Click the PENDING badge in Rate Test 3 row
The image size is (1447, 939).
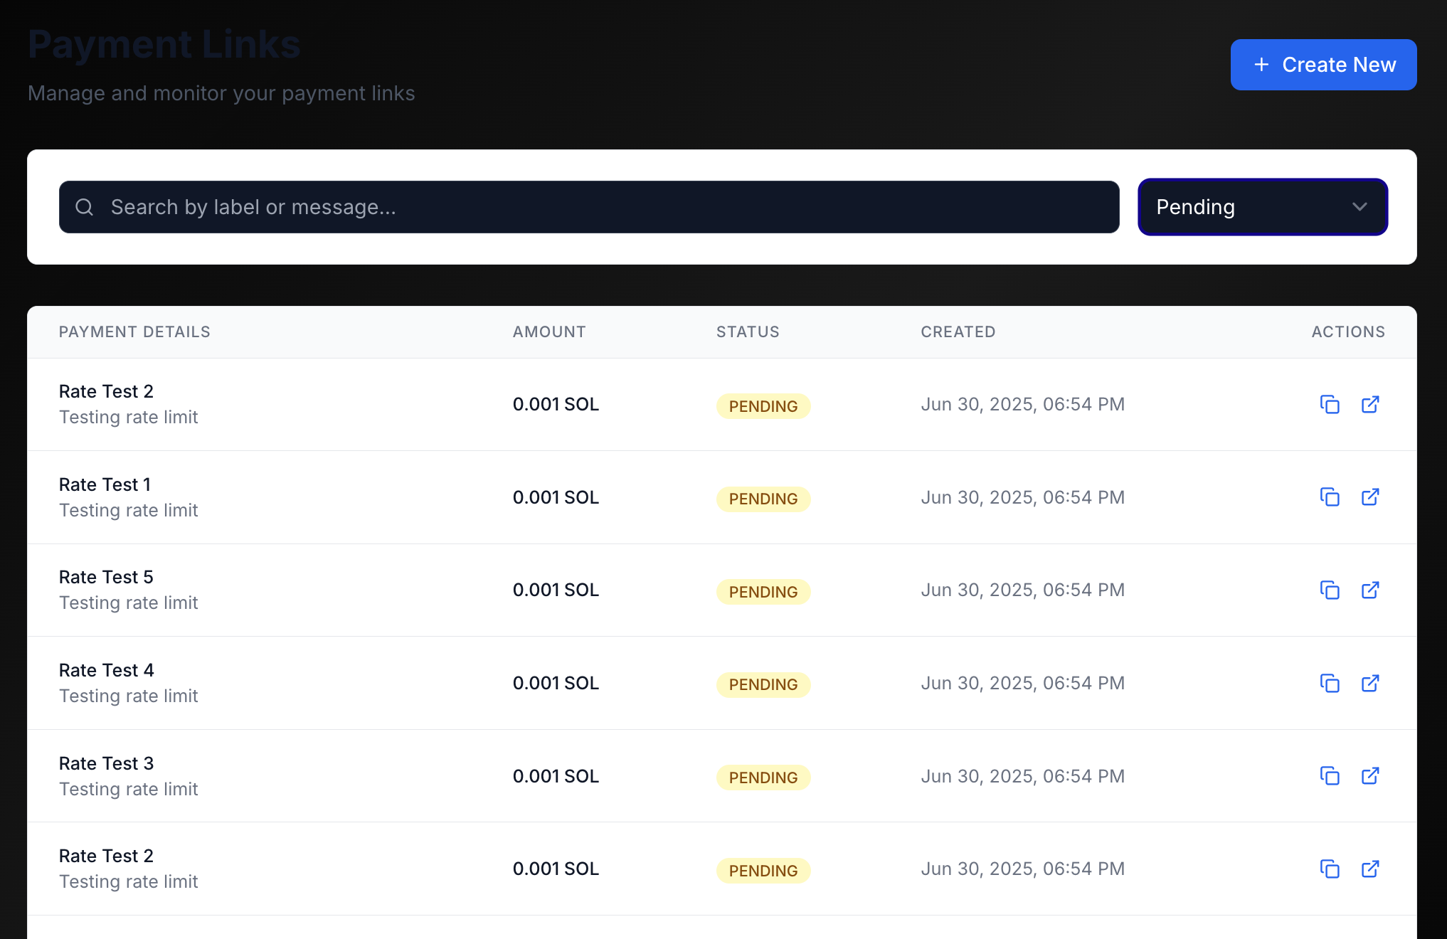pyautogui.click(x=763, y=778)
